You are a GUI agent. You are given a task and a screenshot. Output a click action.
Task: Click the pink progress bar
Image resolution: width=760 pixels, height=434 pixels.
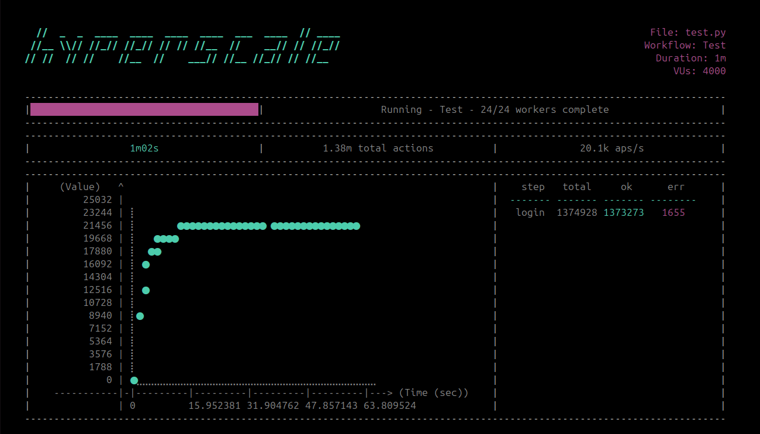pyautogui.click(x=144, y=109)
